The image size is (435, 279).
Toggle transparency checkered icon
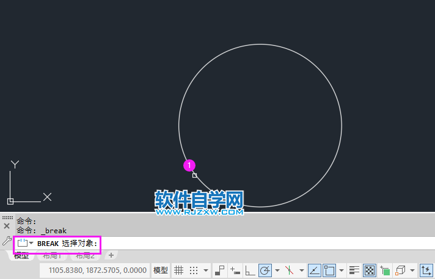click(370, 270)
